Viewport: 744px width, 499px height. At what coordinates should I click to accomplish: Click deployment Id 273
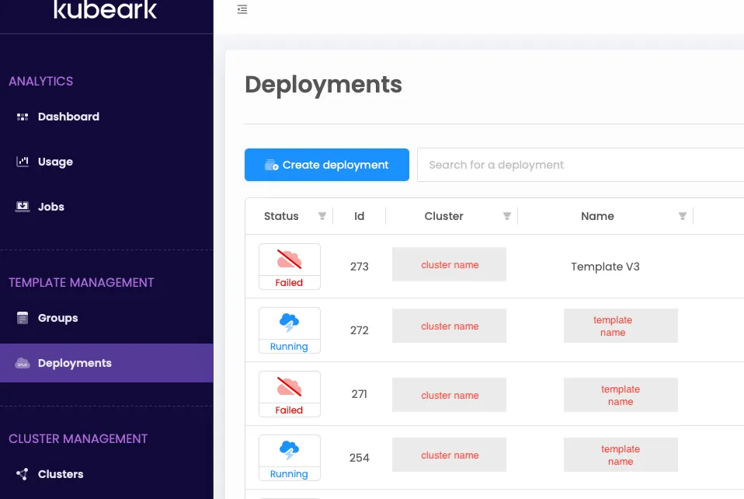[360, 267]
